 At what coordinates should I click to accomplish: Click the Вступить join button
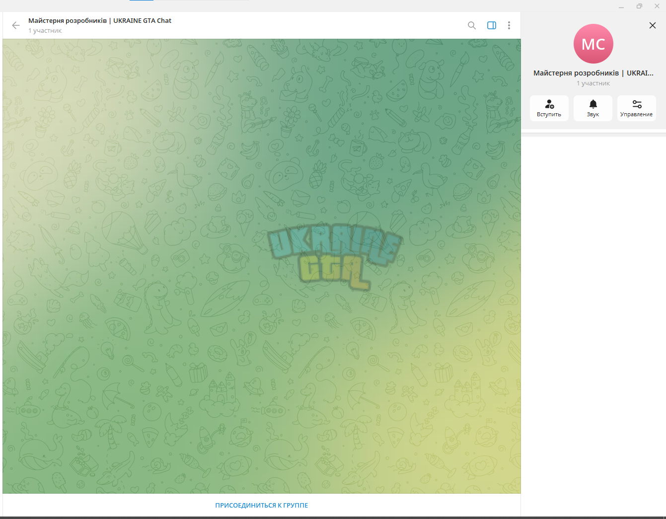click(x=549, y=108)
